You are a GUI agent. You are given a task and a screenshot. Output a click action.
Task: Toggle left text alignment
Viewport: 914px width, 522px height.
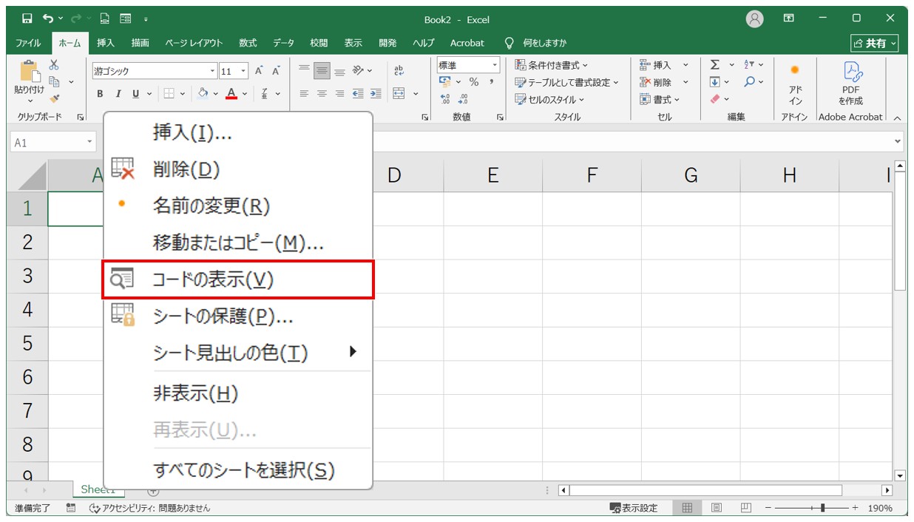tap(304, 93)
